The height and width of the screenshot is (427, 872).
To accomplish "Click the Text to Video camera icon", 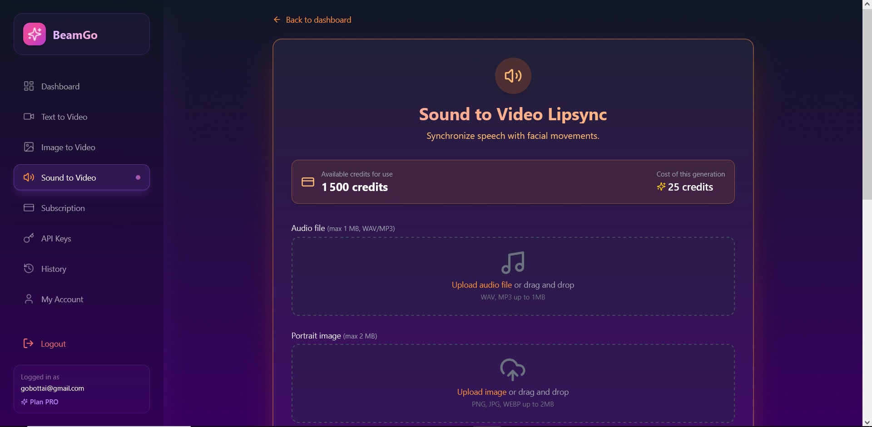I will [x=29, y=117].
